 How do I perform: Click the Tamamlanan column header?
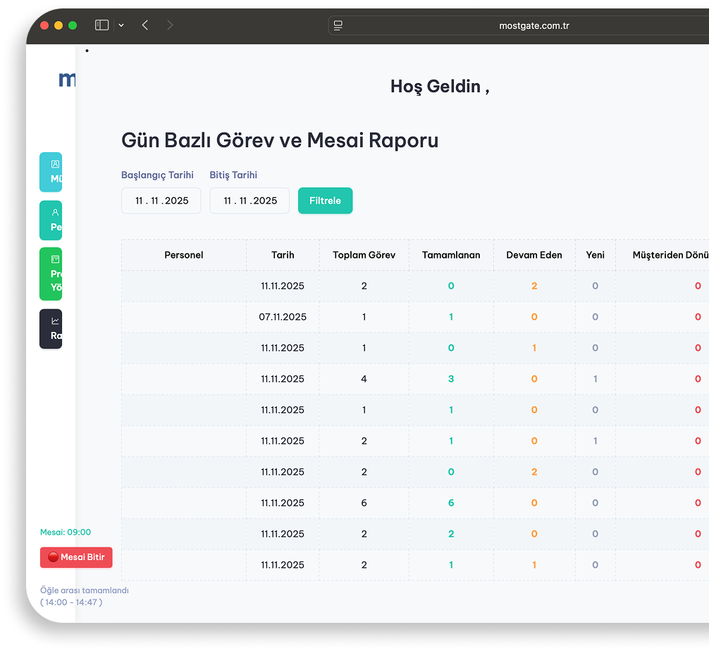[x=451, y=255]
